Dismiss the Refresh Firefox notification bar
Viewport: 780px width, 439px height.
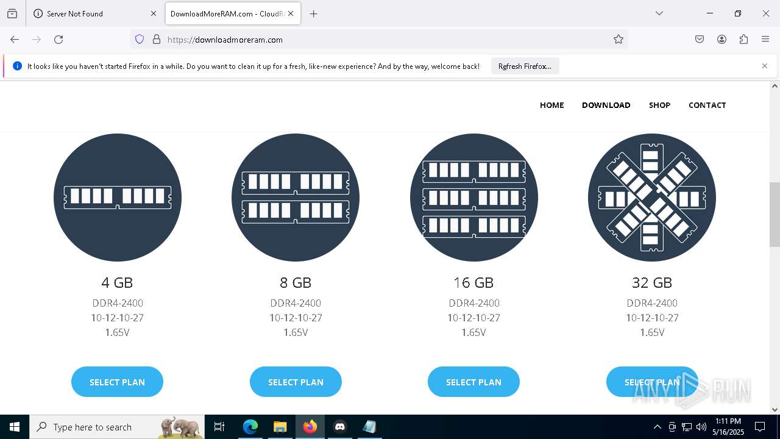click(x=765, y=66)
